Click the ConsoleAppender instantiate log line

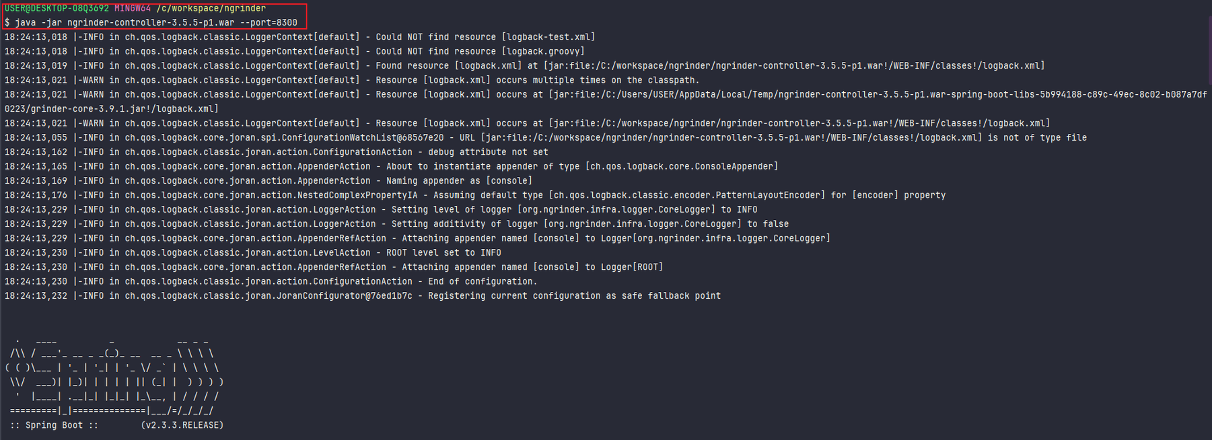pos(392,166)
